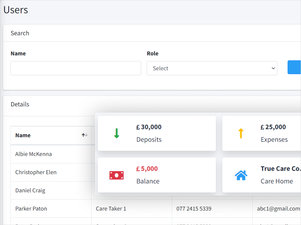Click phone number 077 2415 5339

point(194,209)
